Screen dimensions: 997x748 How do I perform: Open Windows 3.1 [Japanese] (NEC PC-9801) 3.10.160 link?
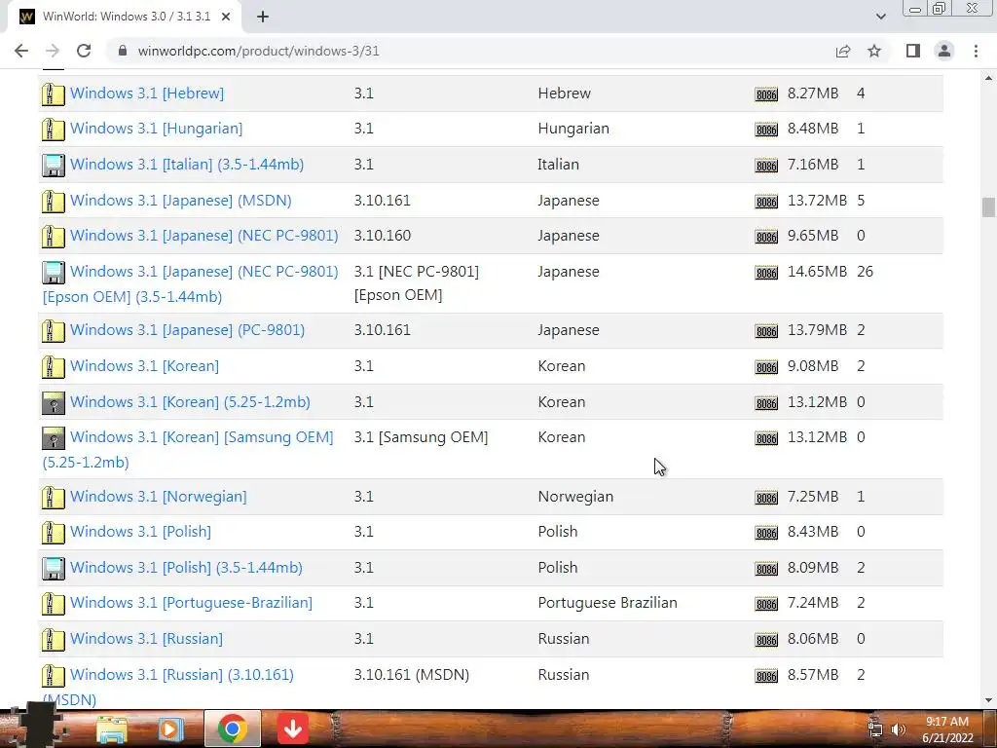[x=204, y=236]
